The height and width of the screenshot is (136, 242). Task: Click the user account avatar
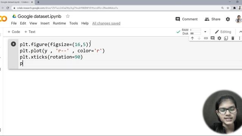click(239, 19)
